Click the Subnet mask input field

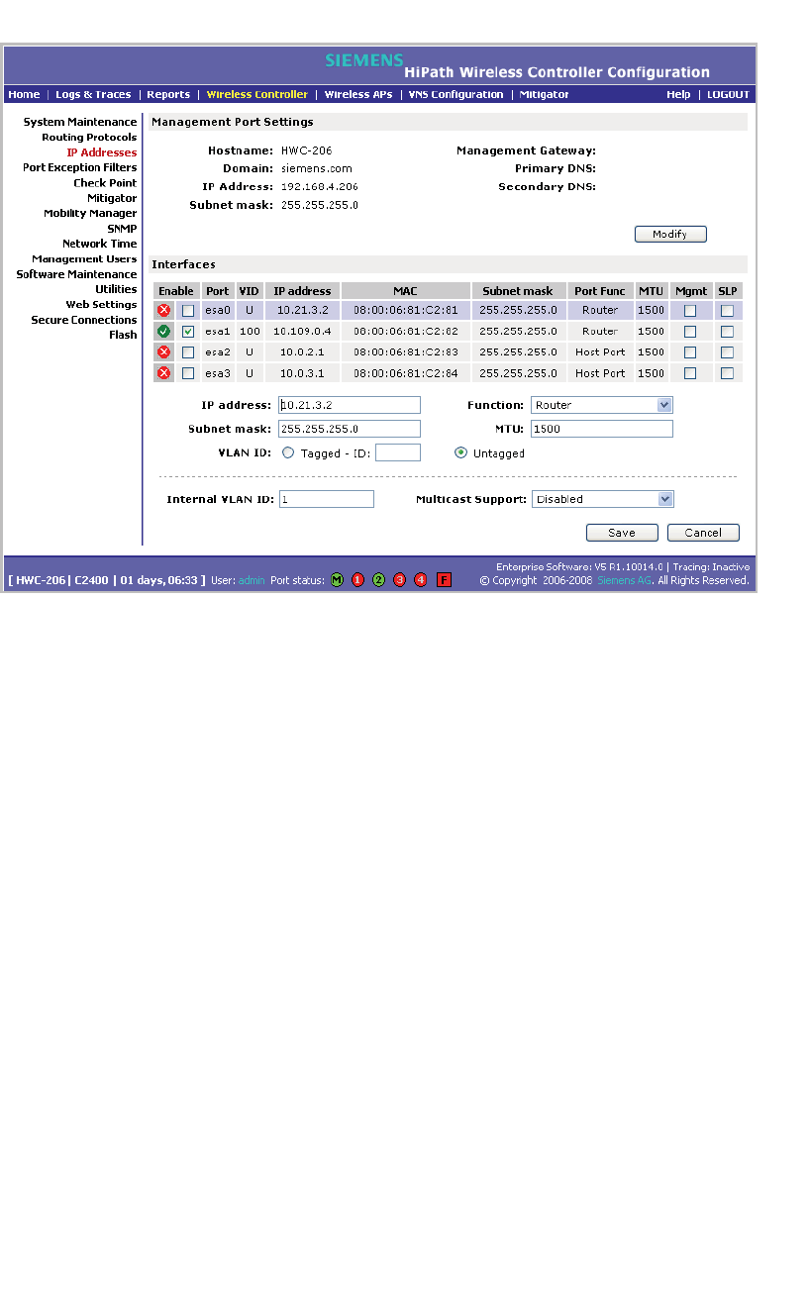[x=350, y=429]
